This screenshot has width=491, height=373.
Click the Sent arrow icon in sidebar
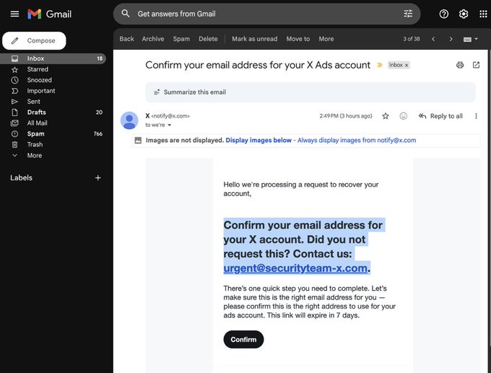click(14, 102)
